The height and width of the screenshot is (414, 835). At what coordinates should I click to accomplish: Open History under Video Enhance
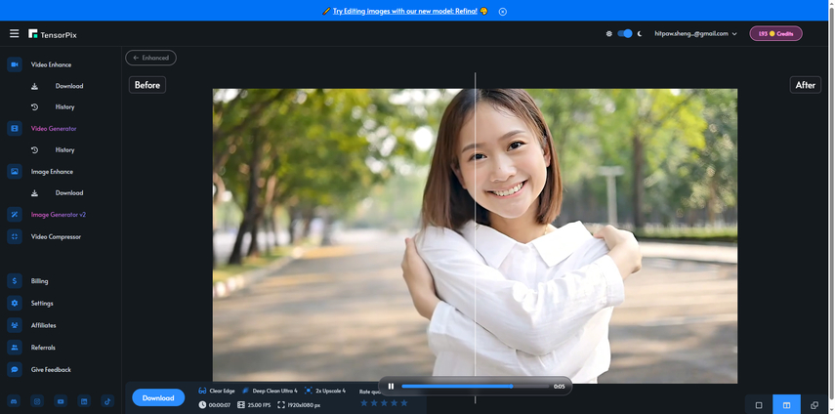click(x=65, y=107)
